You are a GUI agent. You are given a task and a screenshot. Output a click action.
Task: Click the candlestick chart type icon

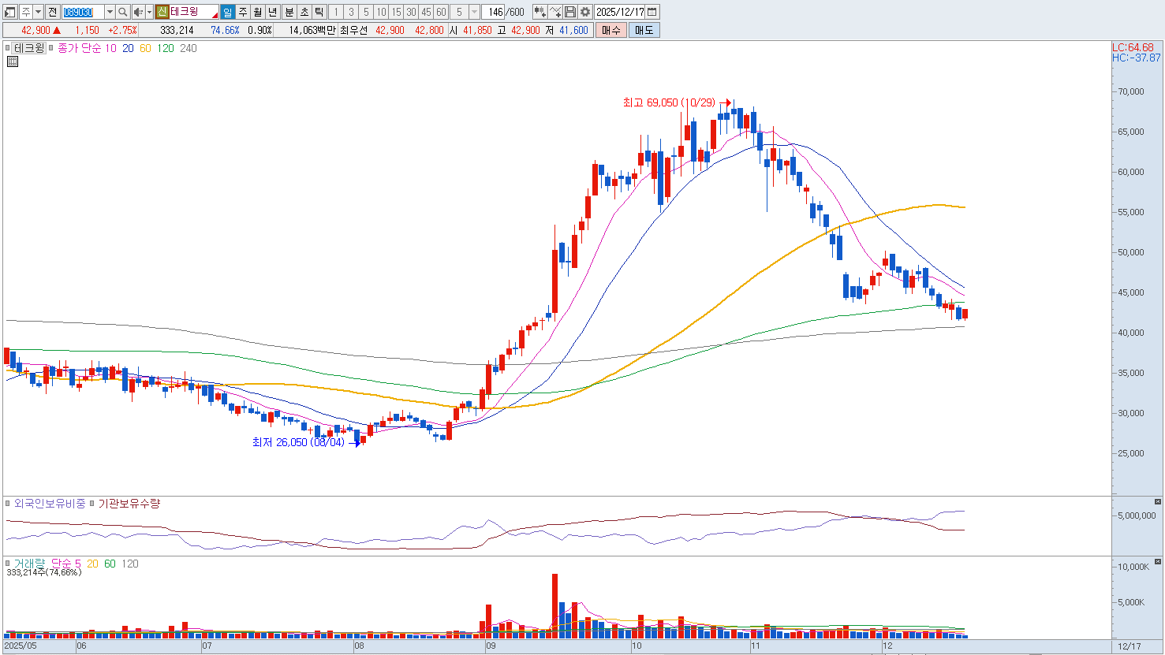click(540, 12)
